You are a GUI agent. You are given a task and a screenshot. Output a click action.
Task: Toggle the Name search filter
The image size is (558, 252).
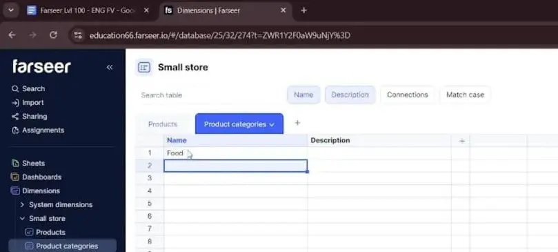pos(303,95)
